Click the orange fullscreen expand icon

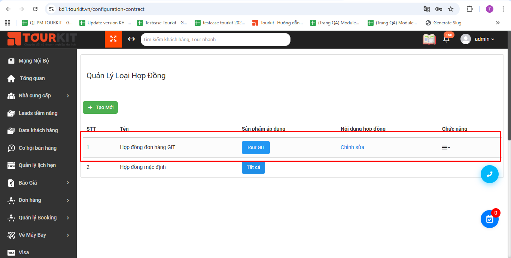[113, 39]
